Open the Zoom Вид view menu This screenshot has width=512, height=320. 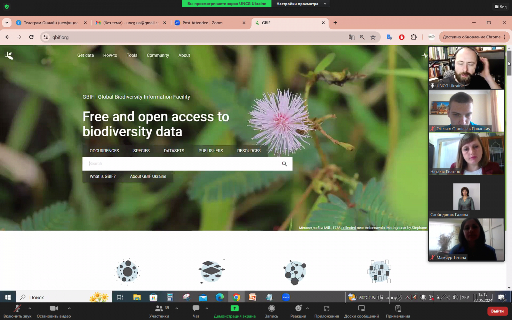pos(501,6)
